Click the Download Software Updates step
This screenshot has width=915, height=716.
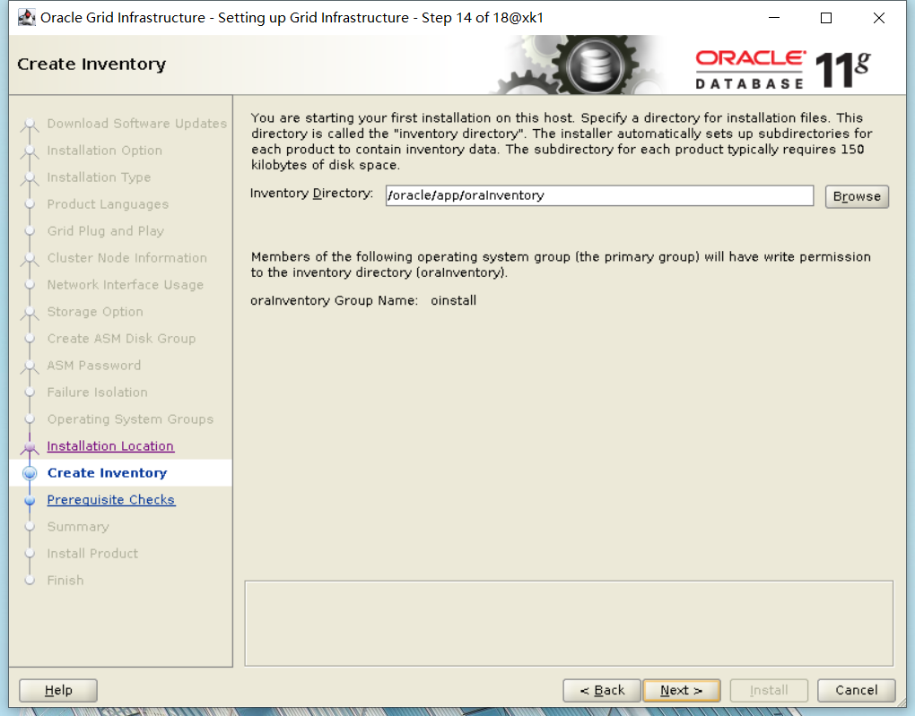pyautogui.click(x=137, y=124)
